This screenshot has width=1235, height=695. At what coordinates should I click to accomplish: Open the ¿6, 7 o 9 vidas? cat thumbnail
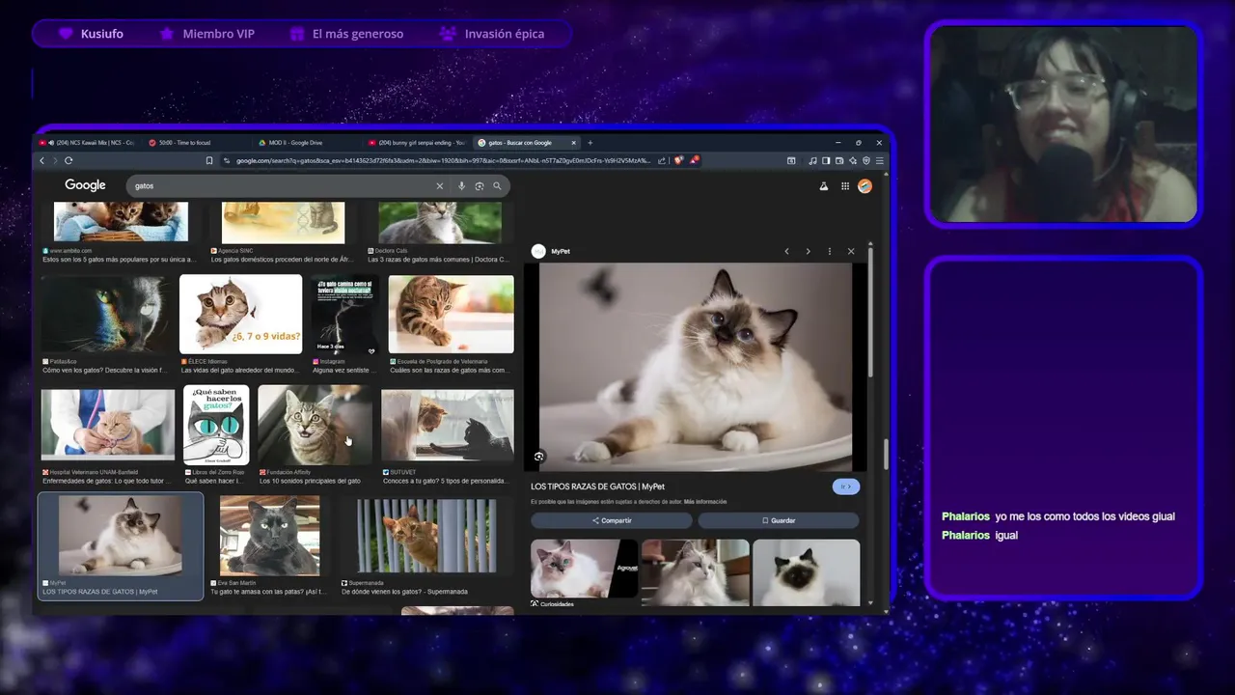coord(241,314)
